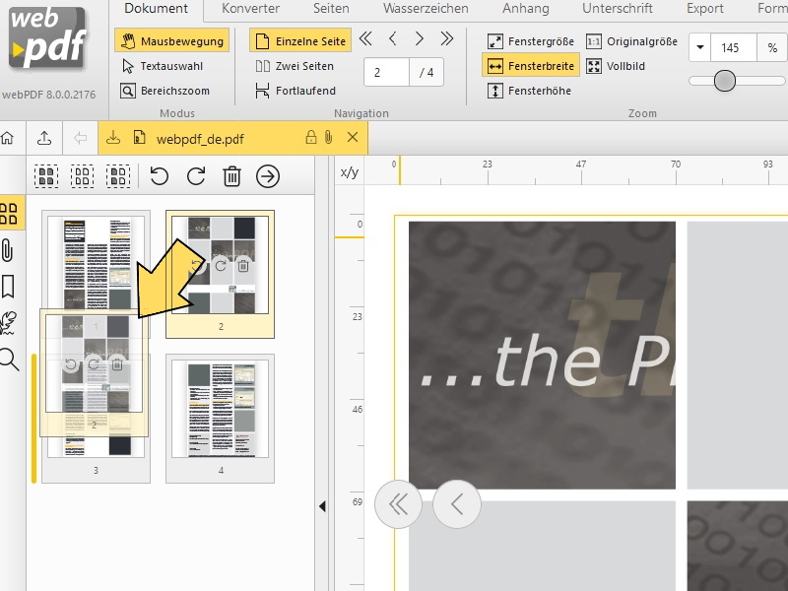Apply Fensterhöhe zoom setting

coord(544,90)
